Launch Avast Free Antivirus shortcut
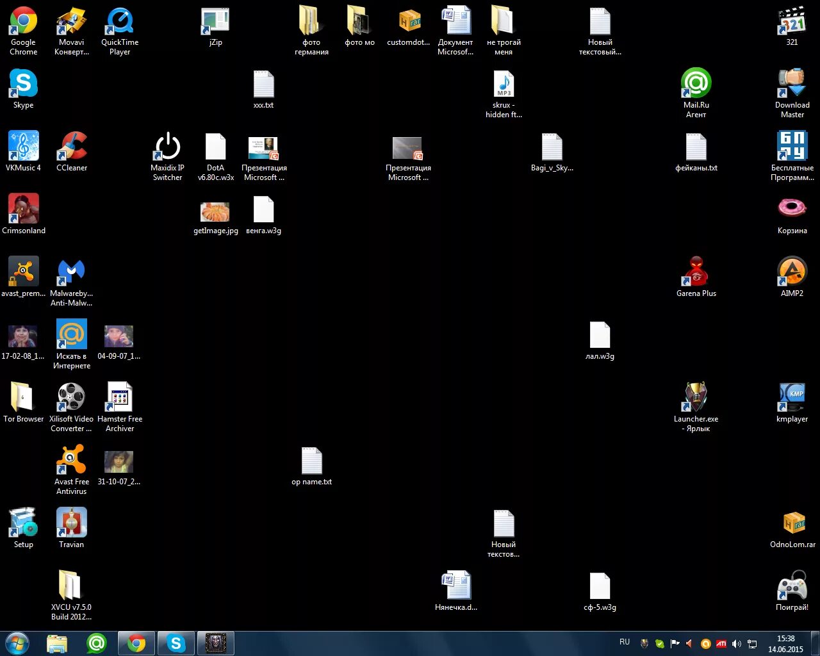The width and height of the screenshot is (820, 656). click(x=72, y=470)
